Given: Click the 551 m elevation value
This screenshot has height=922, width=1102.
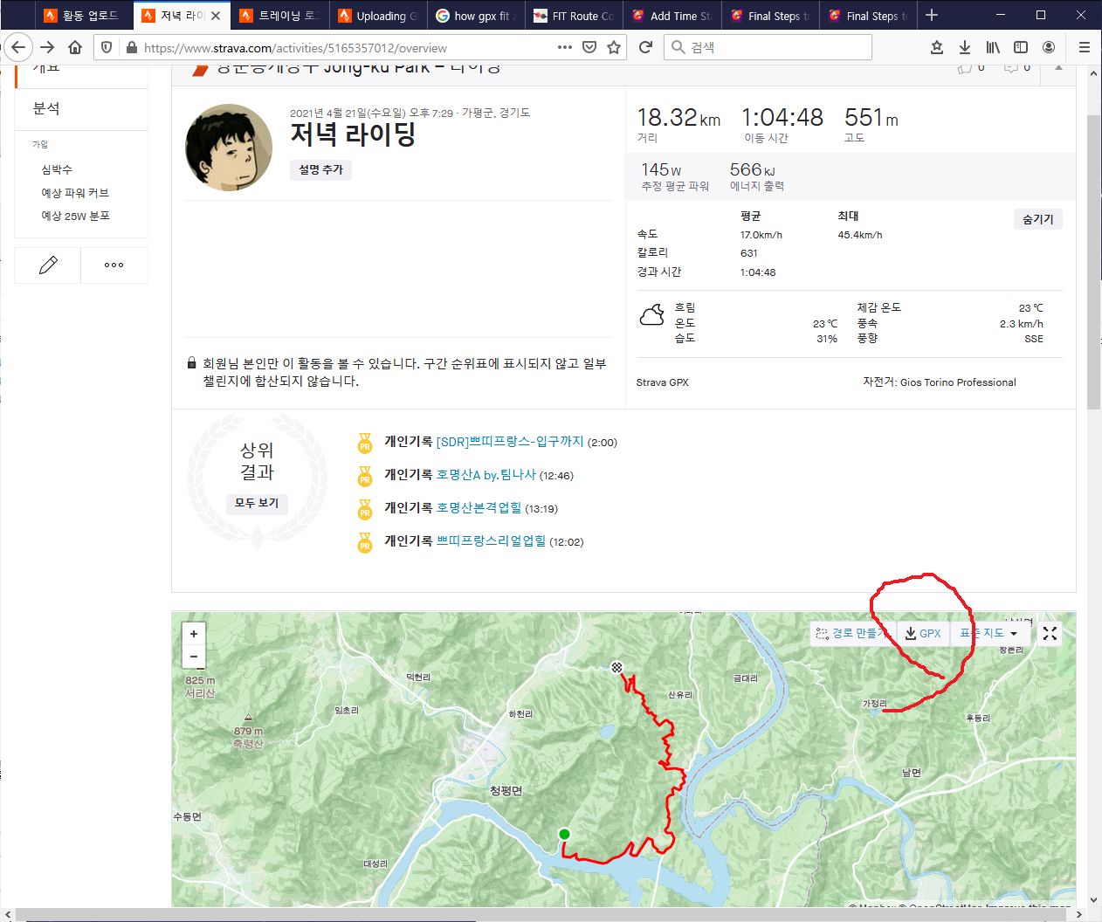Looking at the screenshot, I should pyautogui.click(x=871, y=117).
